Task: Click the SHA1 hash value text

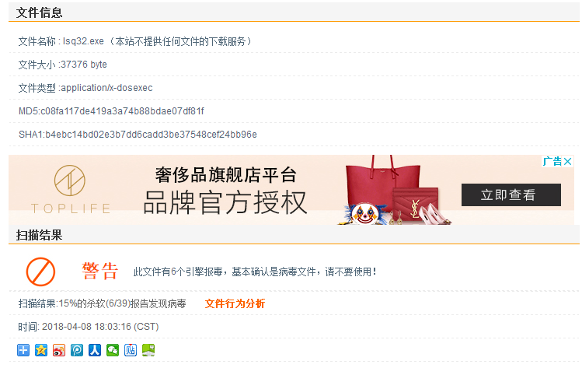Action: 151,134
